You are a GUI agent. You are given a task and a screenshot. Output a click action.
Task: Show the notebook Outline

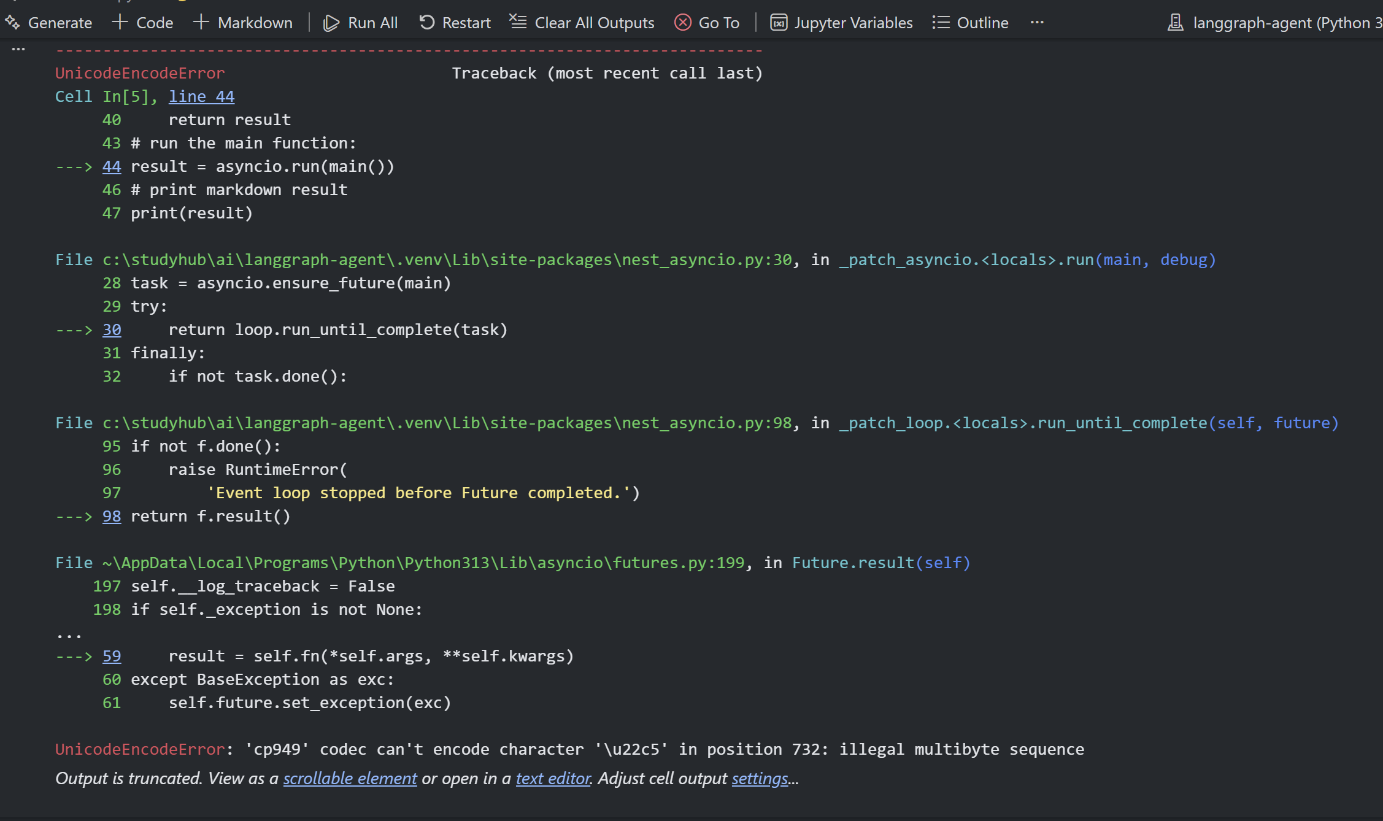pos(970,23)
